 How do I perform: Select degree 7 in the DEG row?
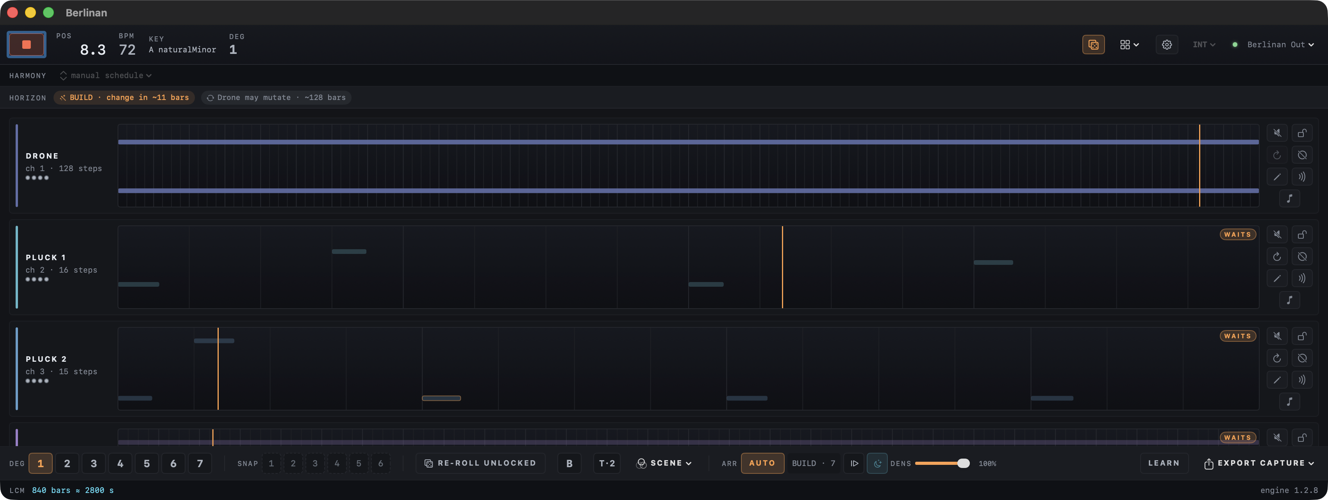(200, 463)
